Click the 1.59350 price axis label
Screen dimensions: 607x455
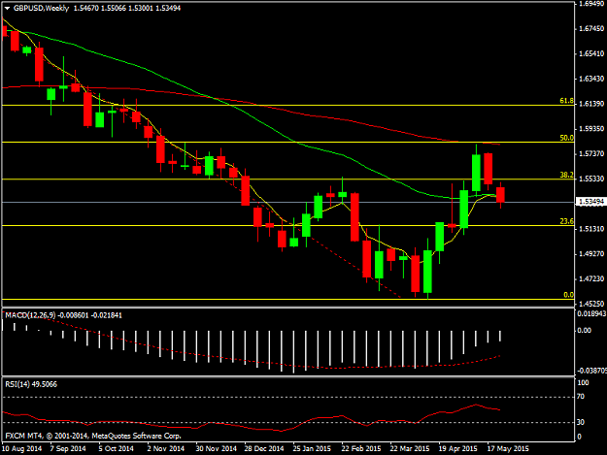[591, 128]
